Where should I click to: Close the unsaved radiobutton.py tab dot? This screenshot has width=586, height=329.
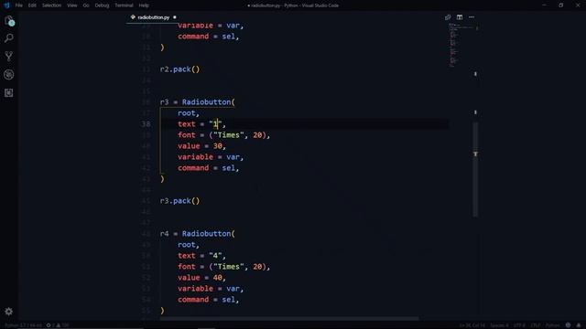(175, 17)
